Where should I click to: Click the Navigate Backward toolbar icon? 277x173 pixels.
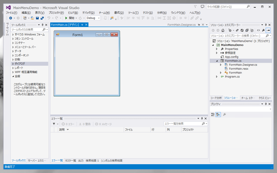click(x=11, y=18)
